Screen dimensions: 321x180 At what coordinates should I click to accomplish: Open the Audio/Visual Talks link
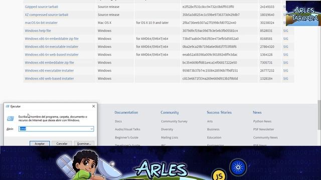tap(127, 129)
